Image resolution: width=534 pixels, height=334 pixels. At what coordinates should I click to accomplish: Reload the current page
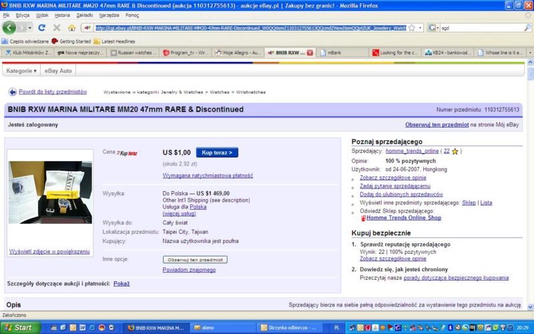point(42,27)
